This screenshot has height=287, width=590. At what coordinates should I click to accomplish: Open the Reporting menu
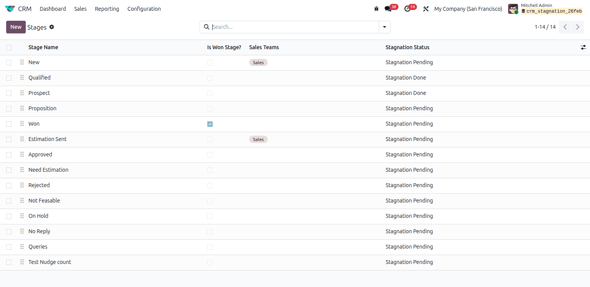pyautogui.click(x=107, y=8)
